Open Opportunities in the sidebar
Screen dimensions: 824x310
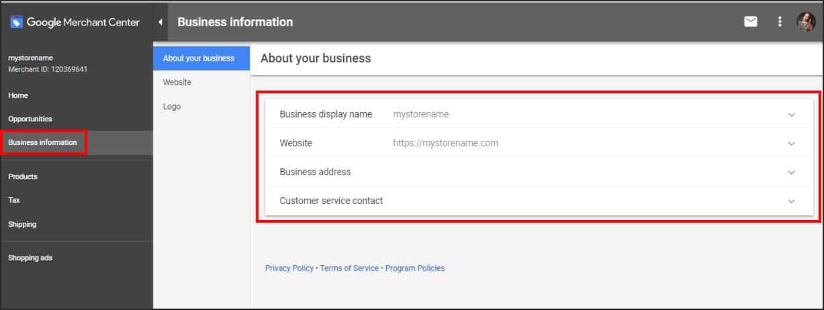pos(30,119)
